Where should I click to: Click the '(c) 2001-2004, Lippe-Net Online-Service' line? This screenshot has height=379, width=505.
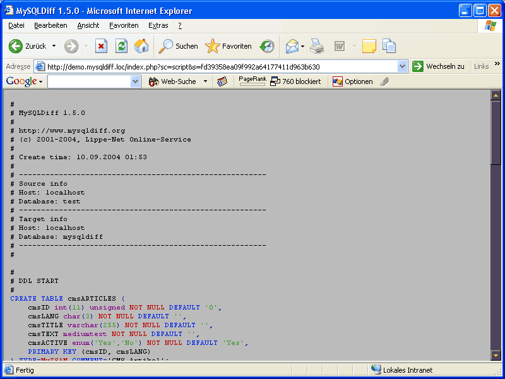(x=101, y=140)
